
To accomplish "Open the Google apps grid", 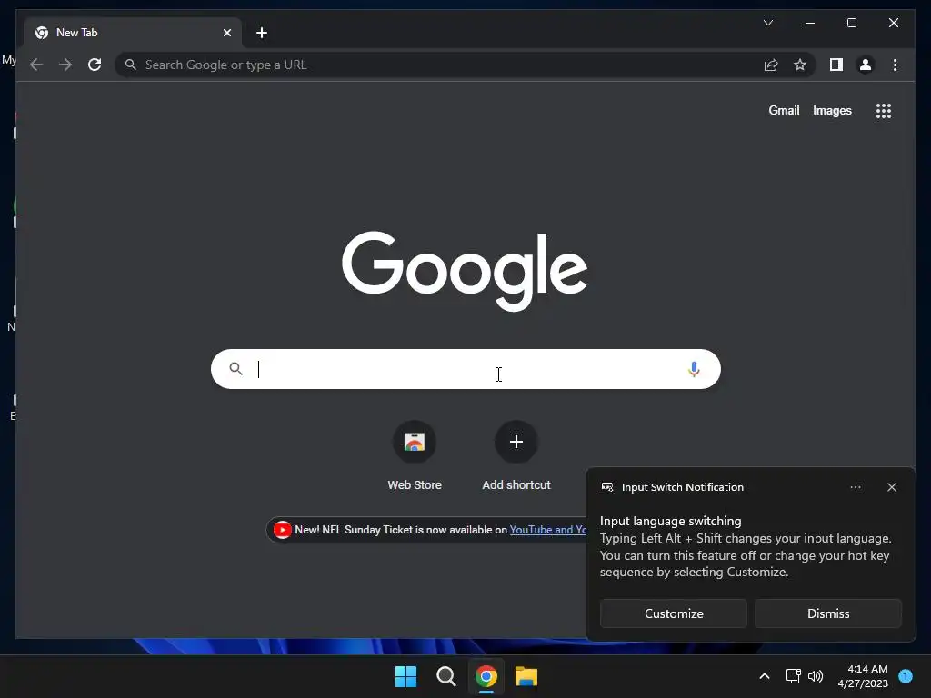I will 884,110.
